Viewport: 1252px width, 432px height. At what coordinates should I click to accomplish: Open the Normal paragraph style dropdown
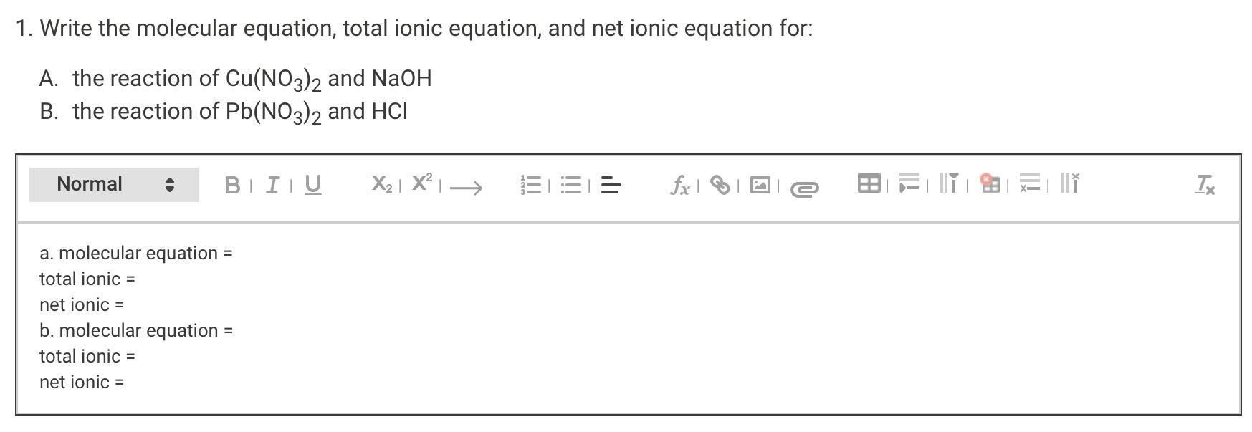(x=113, y=183)
